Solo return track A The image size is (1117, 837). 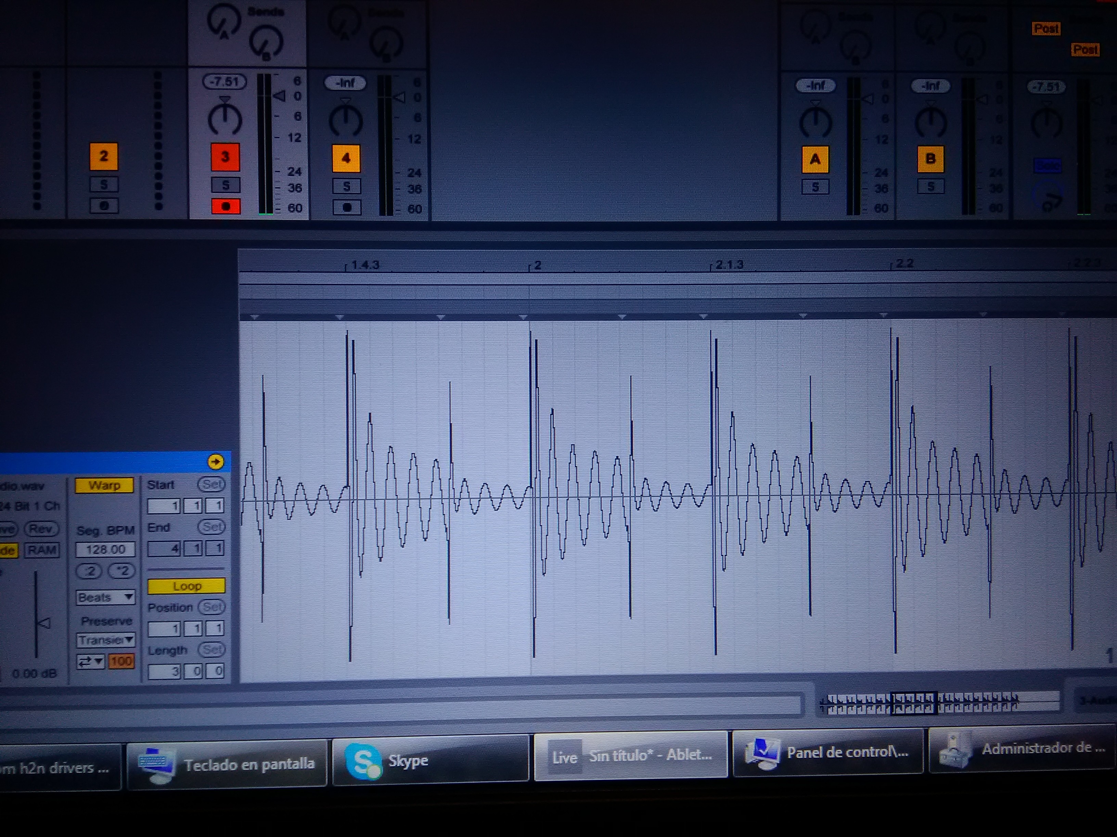click(x=815, y=187)
